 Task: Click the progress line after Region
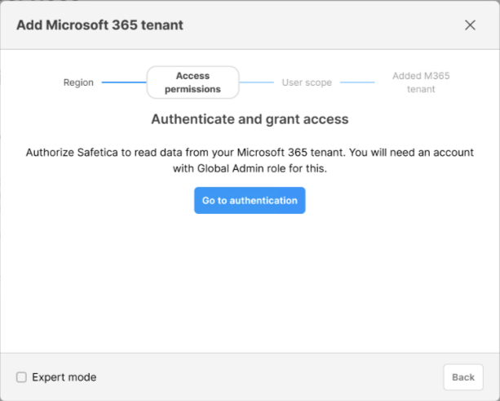coord(124,82)
